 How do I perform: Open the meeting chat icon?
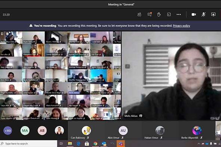(150, 14)
